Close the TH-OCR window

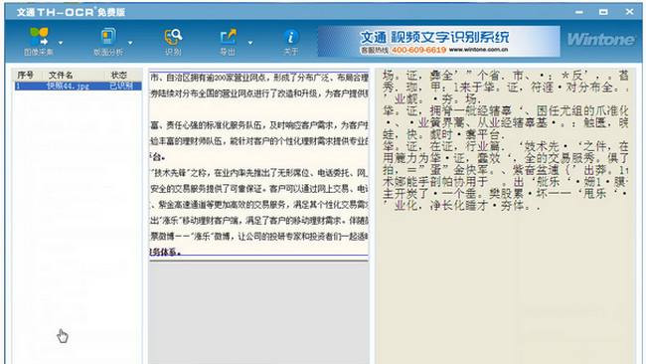point(629,12)
